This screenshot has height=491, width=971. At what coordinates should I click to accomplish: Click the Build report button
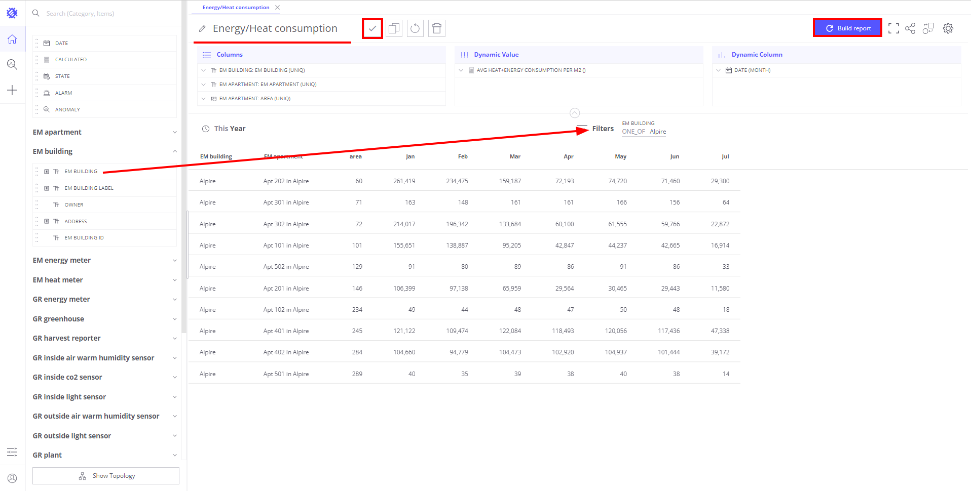pos(847,28)
